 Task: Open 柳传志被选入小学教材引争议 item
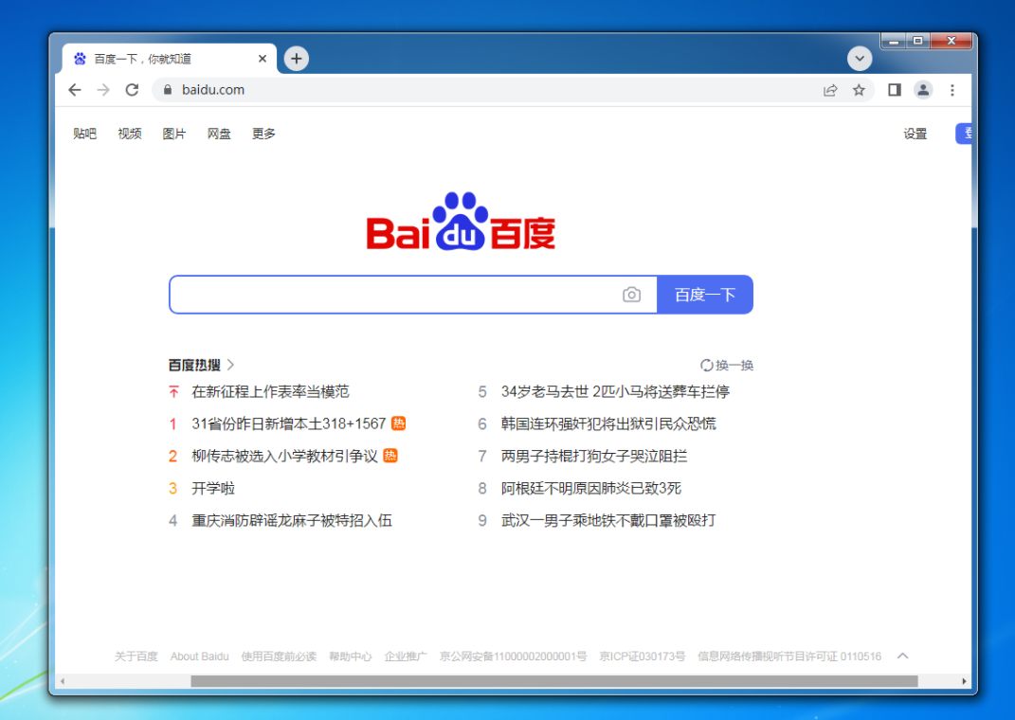point(285,457)
